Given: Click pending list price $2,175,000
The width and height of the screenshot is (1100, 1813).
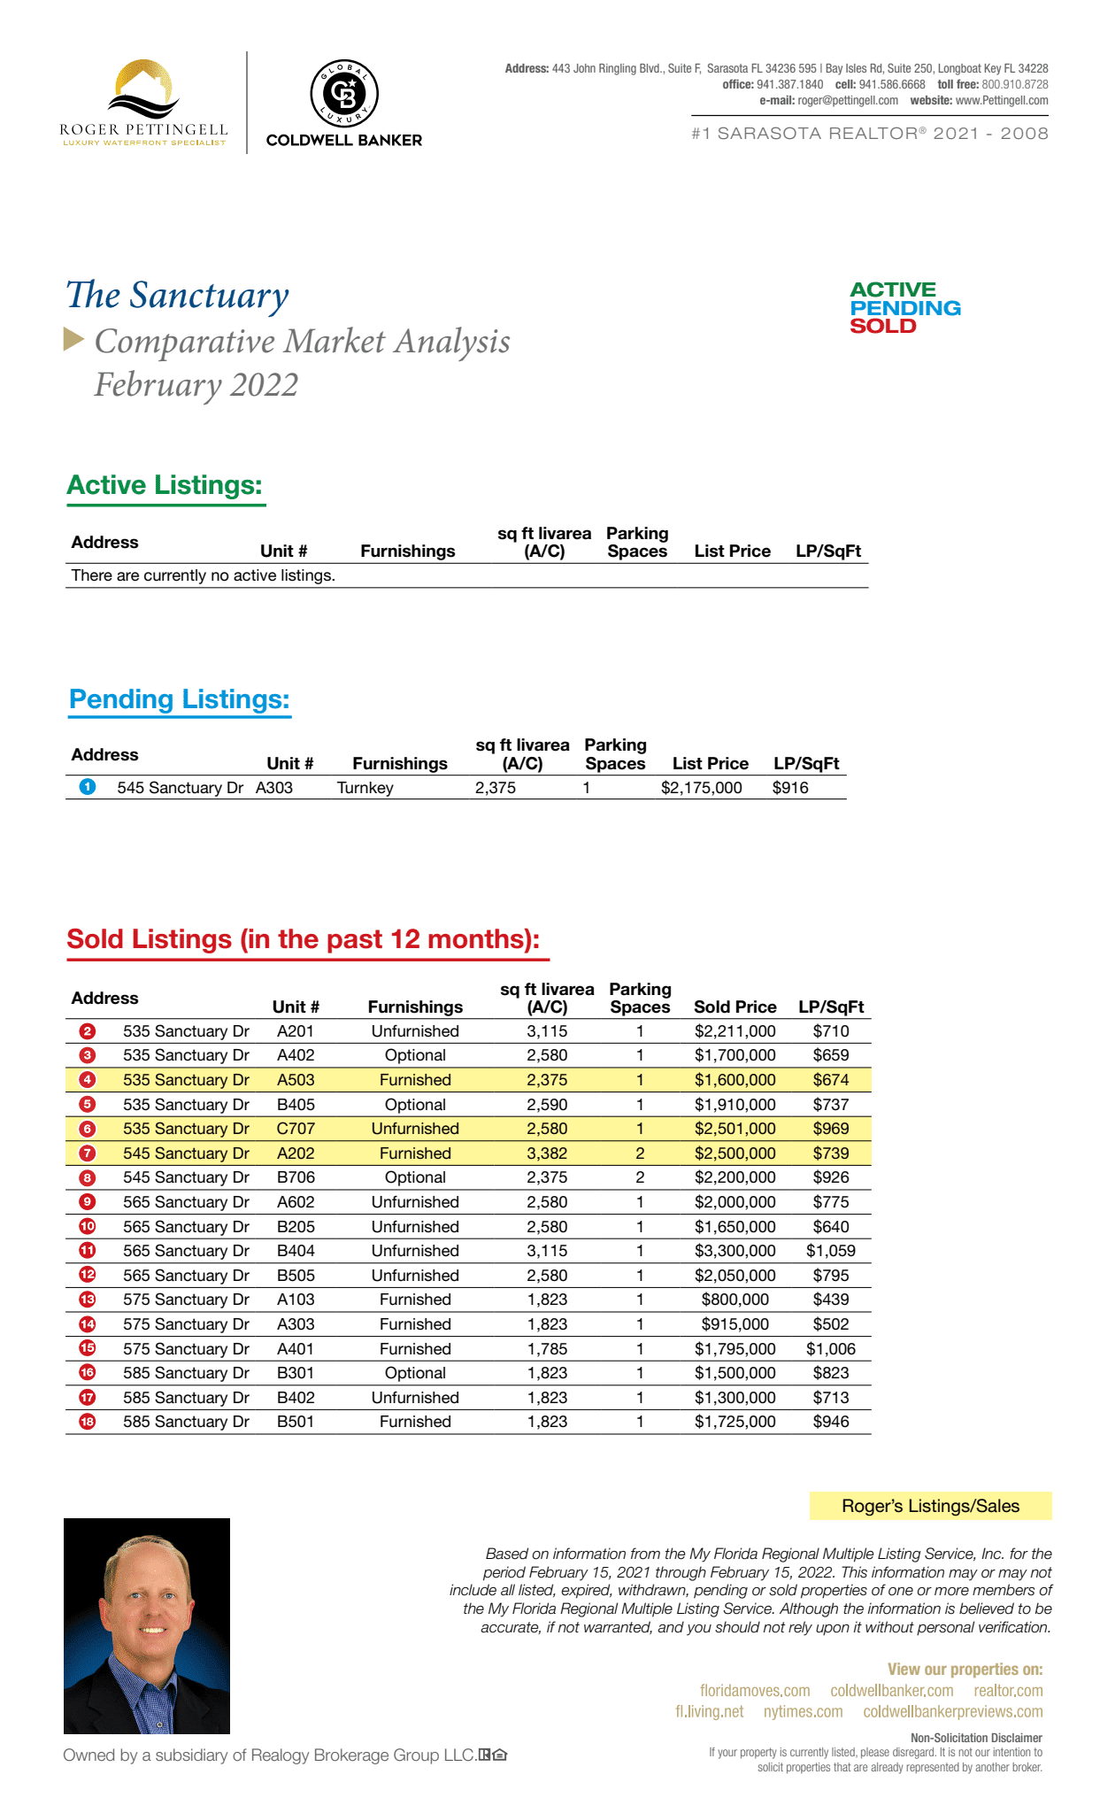Looking at the screenshot, I should [x=702, y=788].
